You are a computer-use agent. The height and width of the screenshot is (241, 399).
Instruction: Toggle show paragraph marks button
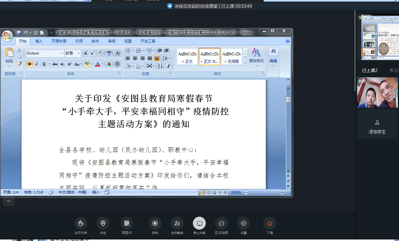click(168, 66)
